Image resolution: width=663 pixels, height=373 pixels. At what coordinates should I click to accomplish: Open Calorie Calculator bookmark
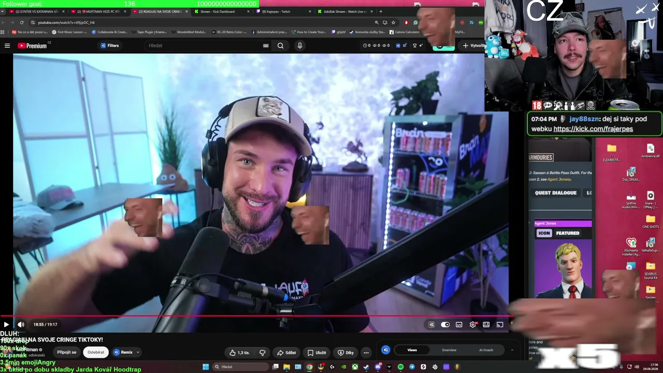pyautogui.click(x=404, y=32)
